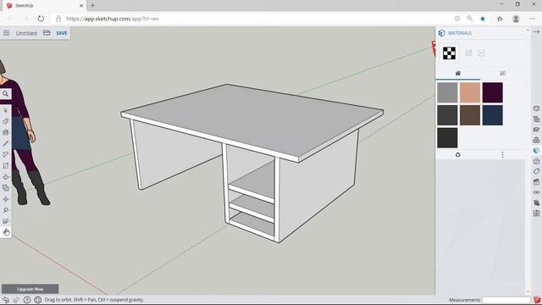Image resolution: width=542 pixels, height=305 pixels.
Task: Pick the dark purple material swatch
Action: [493, 92]
